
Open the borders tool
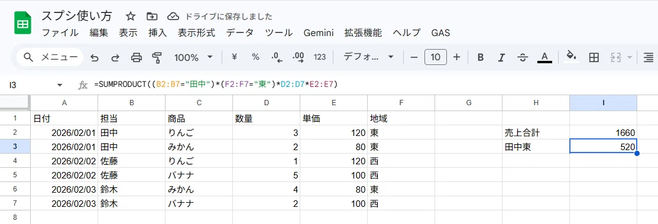coord(594,57)
